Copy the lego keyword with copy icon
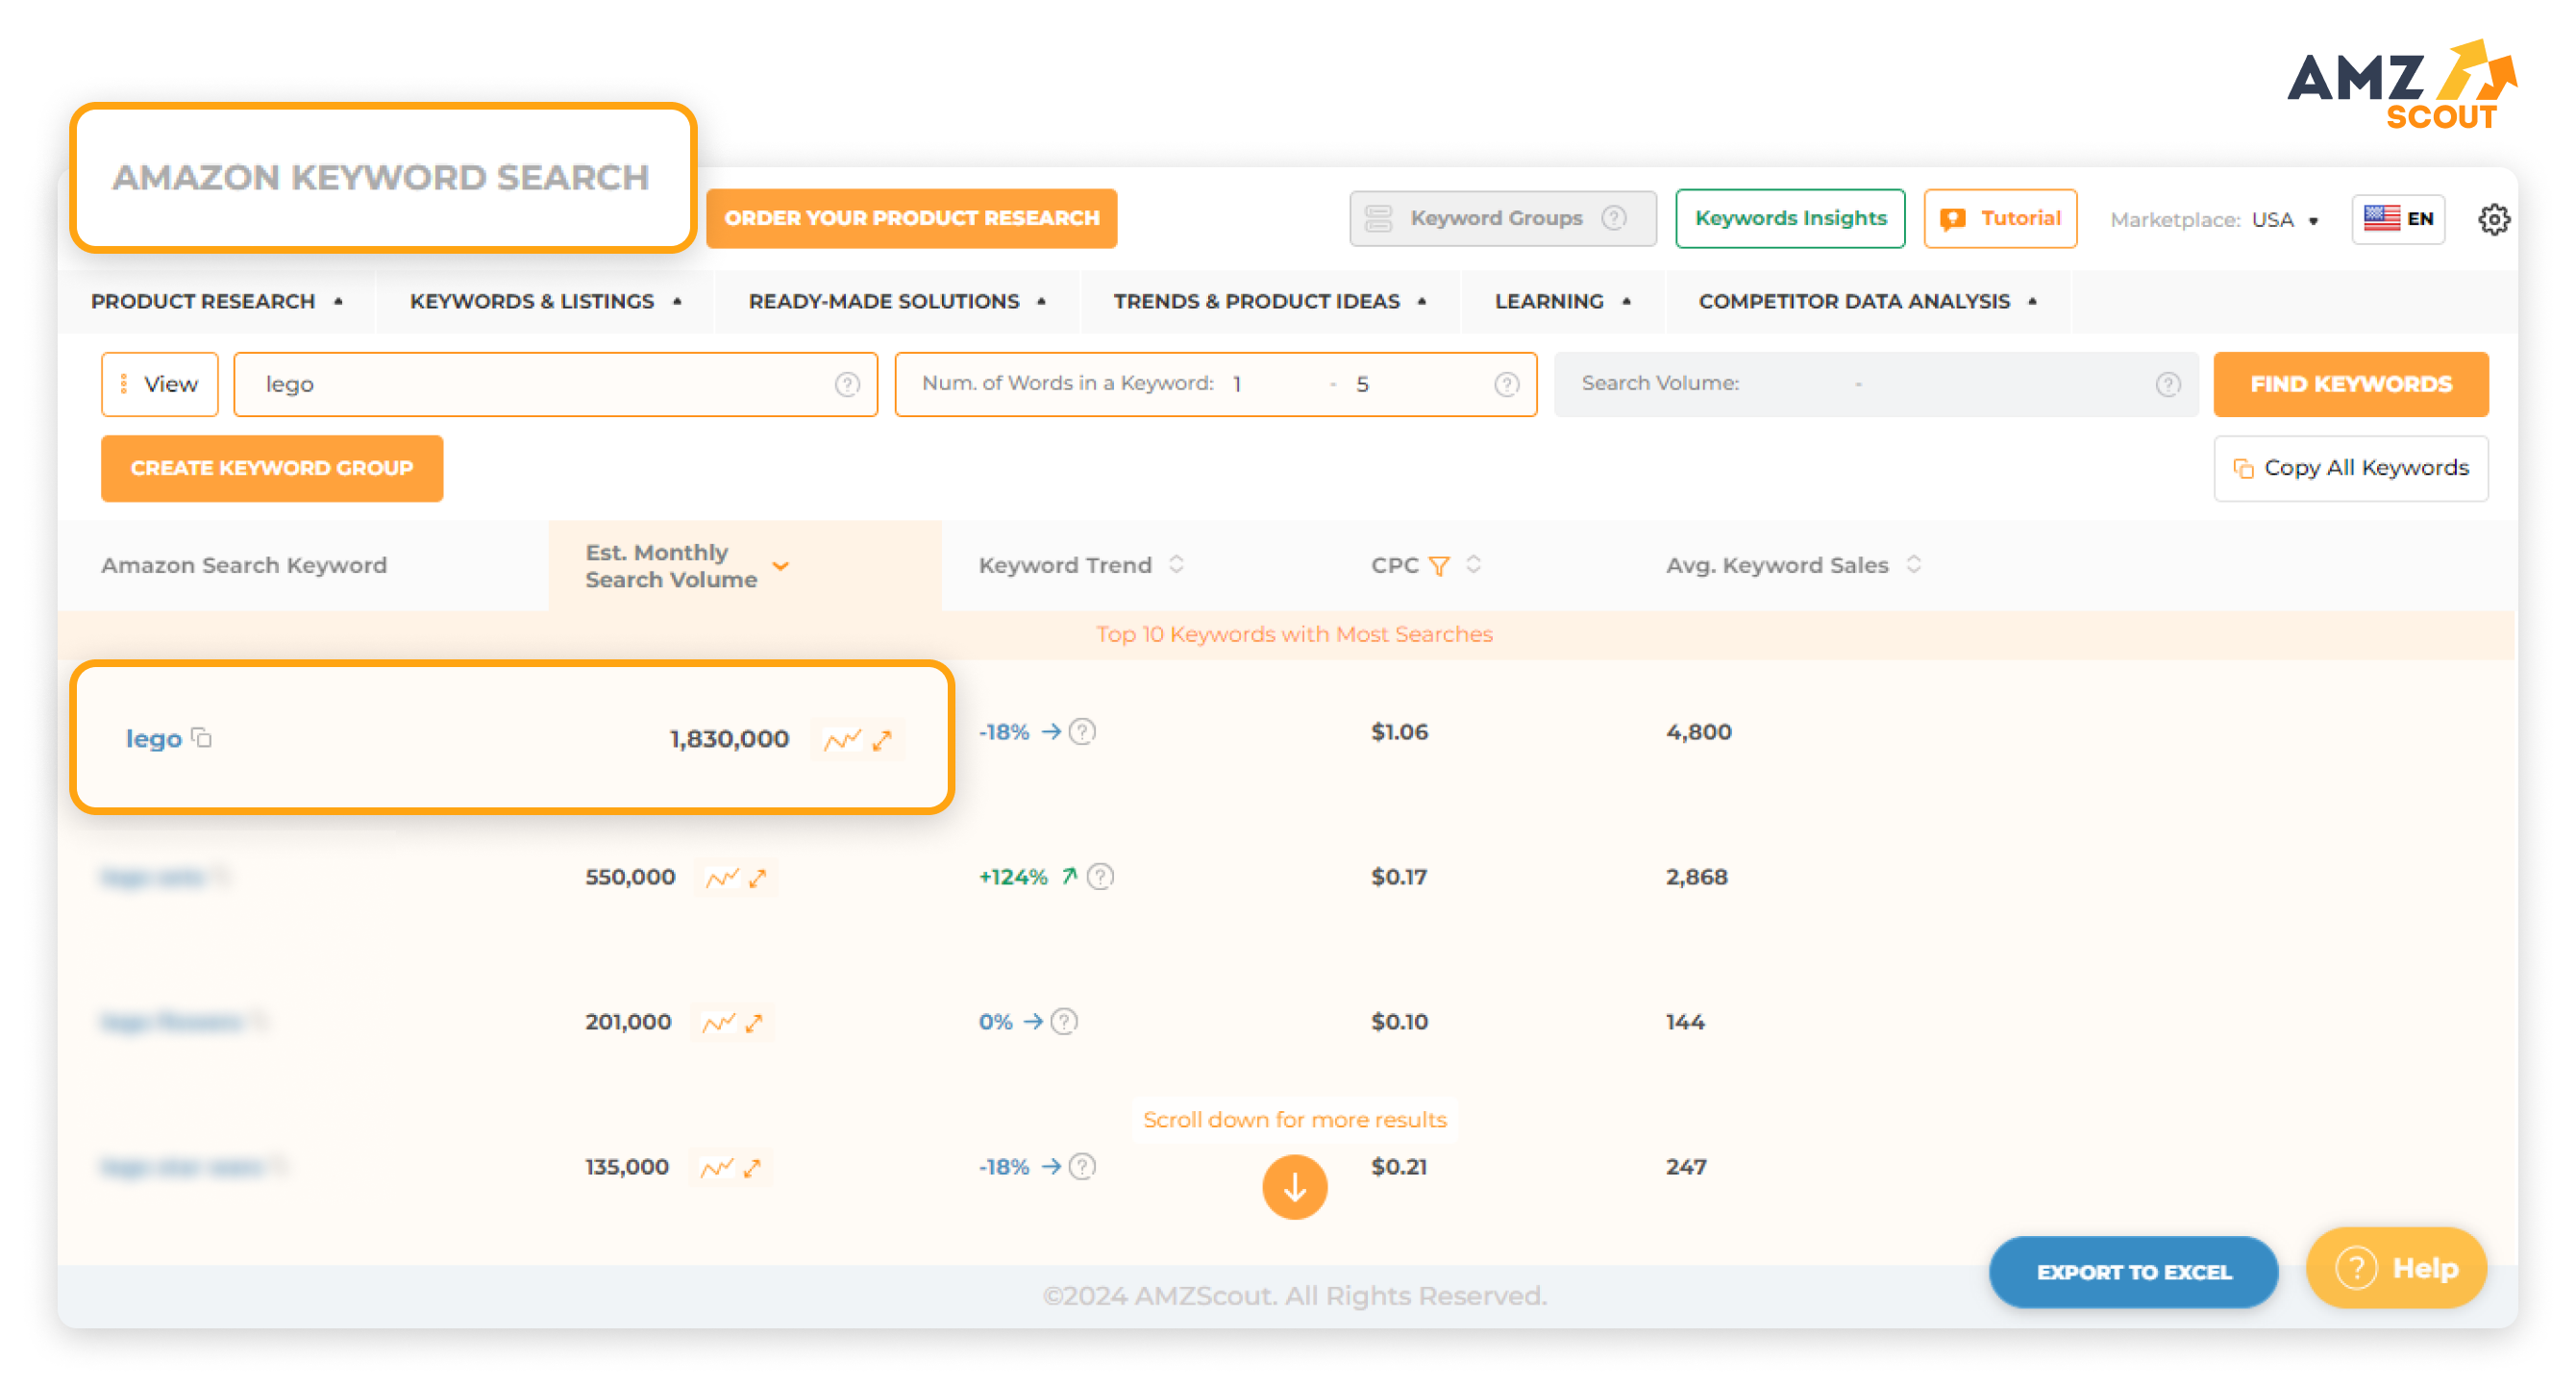Viewport: 2576px width, 1386px height. coord(202,738)
